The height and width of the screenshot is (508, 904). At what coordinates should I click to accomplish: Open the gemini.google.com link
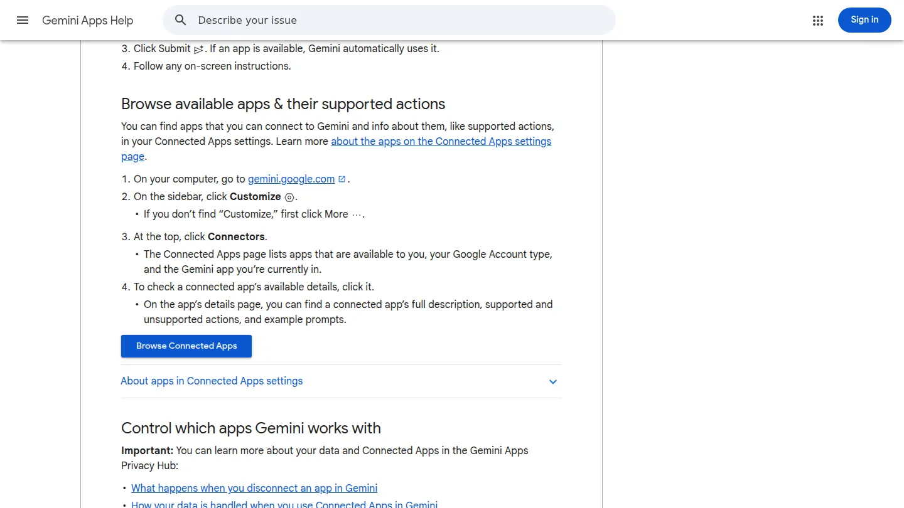coord(291,179)
